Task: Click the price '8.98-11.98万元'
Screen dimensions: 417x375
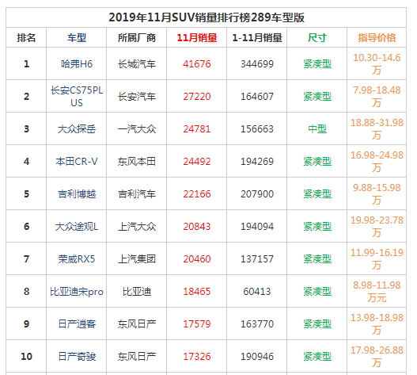Action: [377, 292]
